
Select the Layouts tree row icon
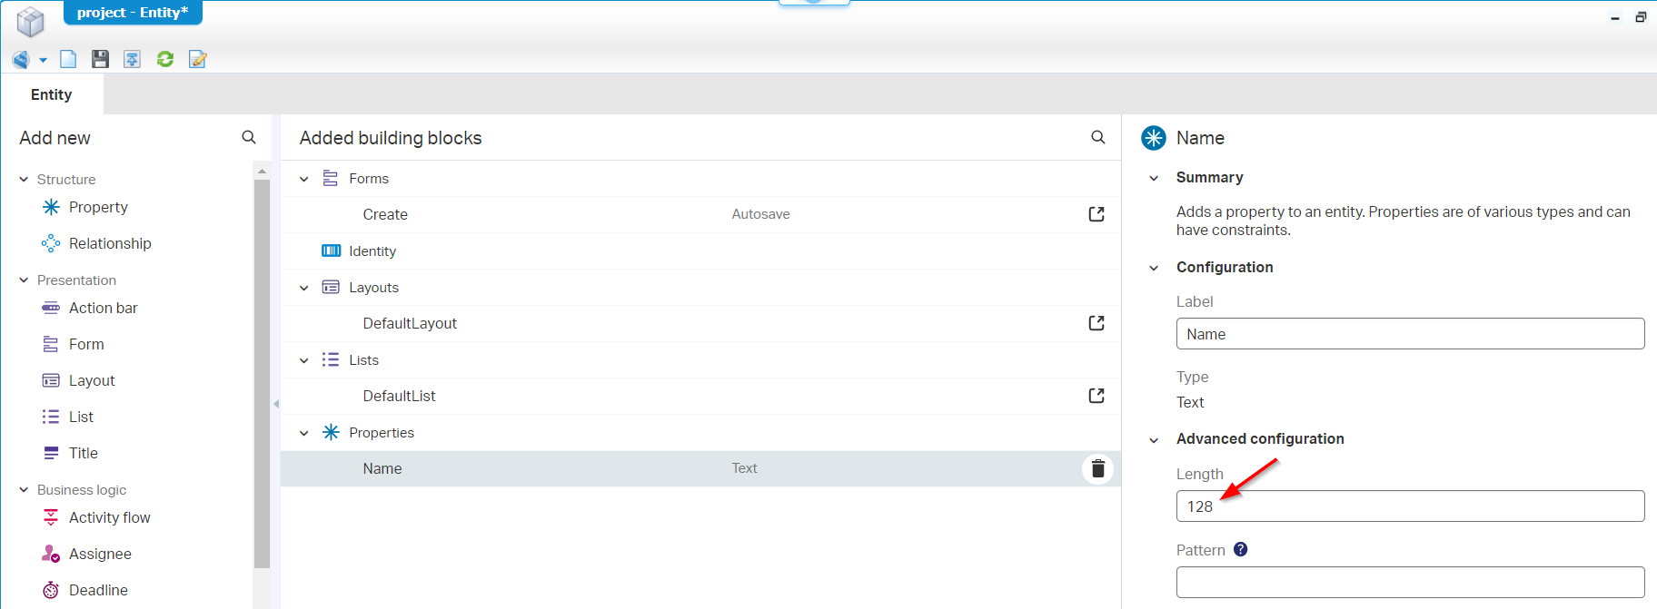tap(331, 288)
